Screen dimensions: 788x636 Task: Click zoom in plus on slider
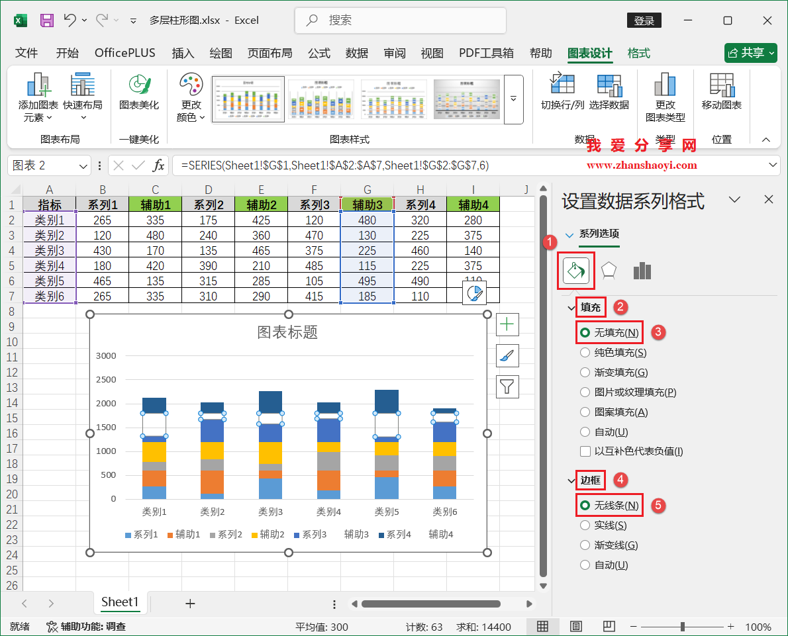tap(730, 627)
